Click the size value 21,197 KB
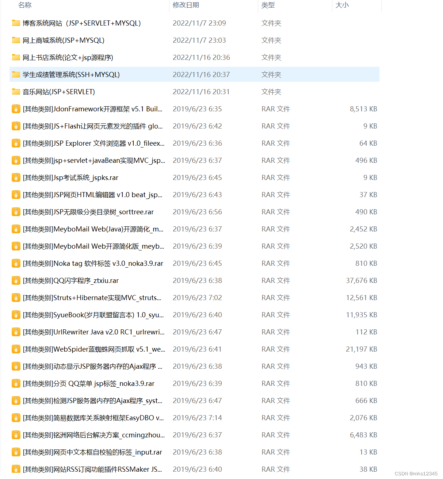This screenshot has width=443, height=479. [362, 349]
